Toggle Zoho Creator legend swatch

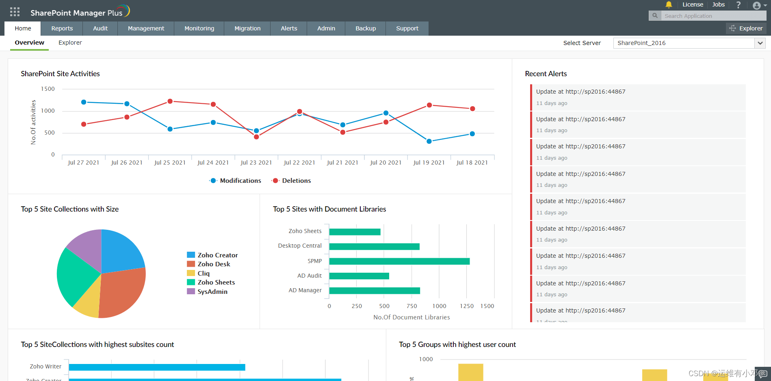191,255
